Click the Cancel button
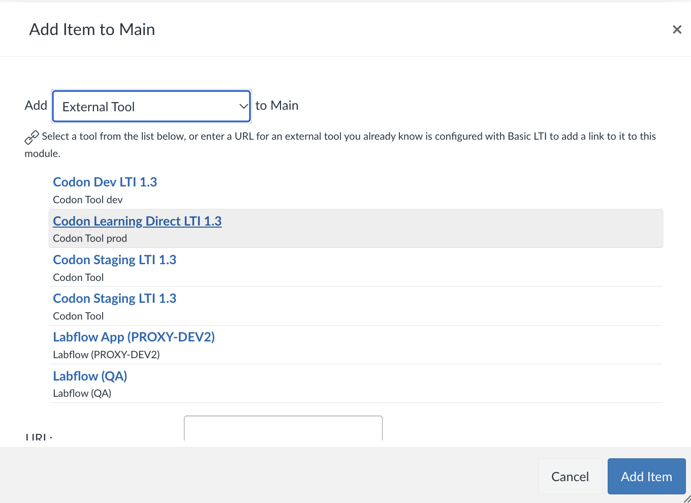This screenshot has width=691, height=503. 570,477
